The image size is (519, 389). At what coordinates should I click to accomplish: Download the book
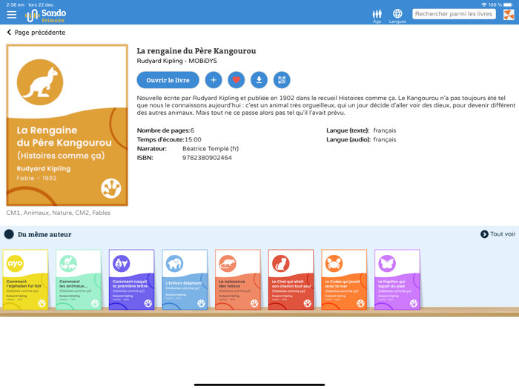pyautogui.click(x=259, y=80)
